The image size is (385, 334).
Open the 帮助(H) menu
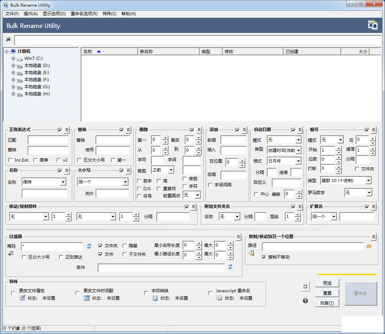(x=129, y=14)
